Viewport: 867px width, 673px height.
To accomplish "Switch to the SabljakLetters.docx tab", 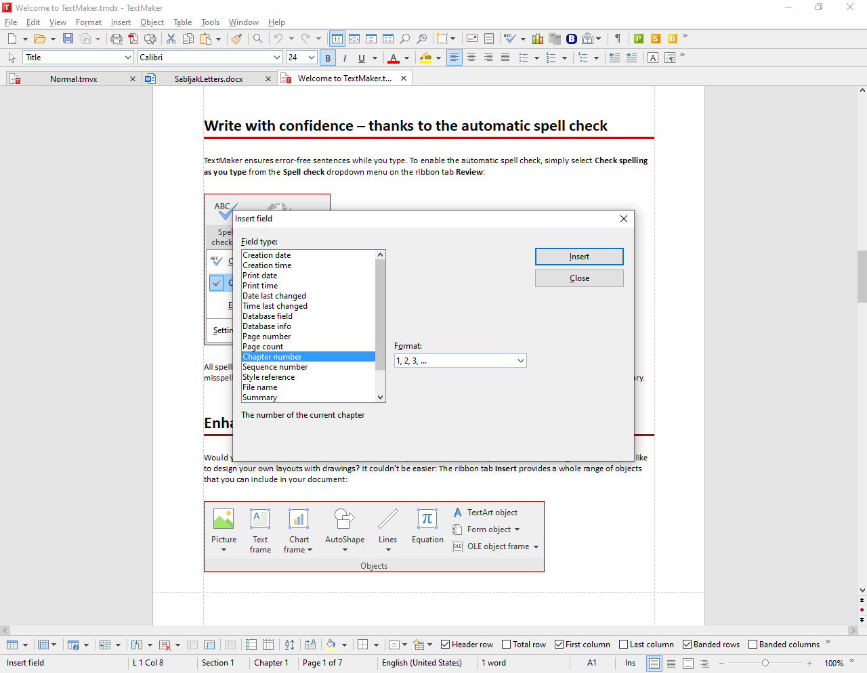I will tap(209, 79).
